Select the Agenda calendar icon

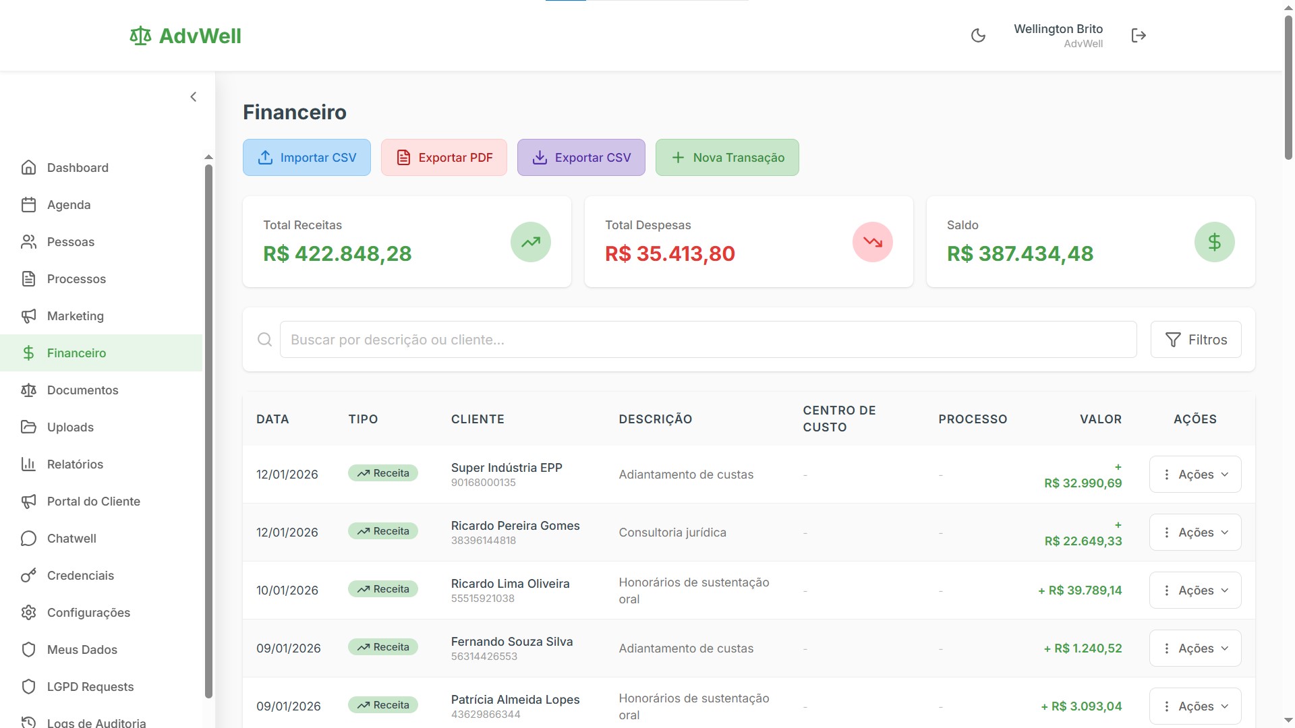(x=29, y=204)
